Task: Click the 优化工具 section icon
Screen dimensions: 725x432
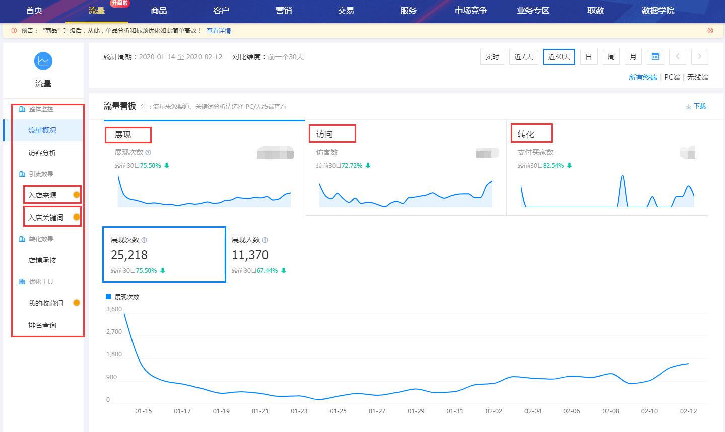Action: point(22,282)
